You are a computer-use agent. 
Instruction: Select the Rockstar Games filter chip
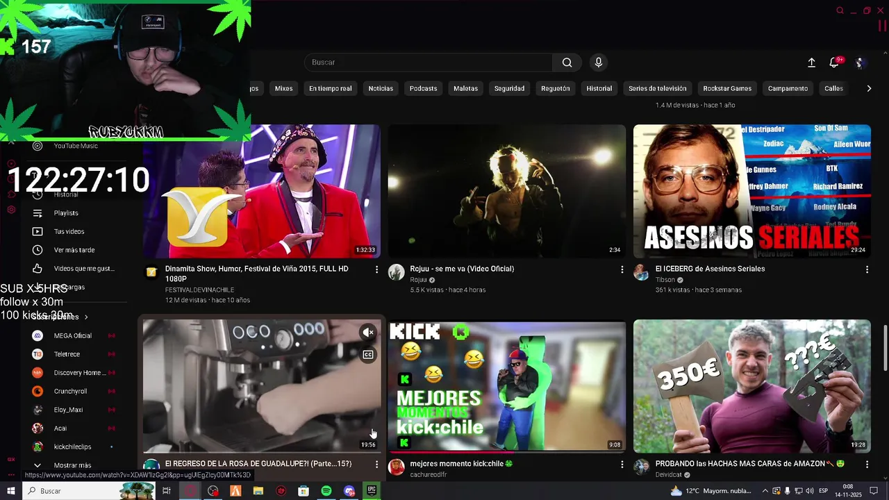pyautogui.click(x=727, y=88)
